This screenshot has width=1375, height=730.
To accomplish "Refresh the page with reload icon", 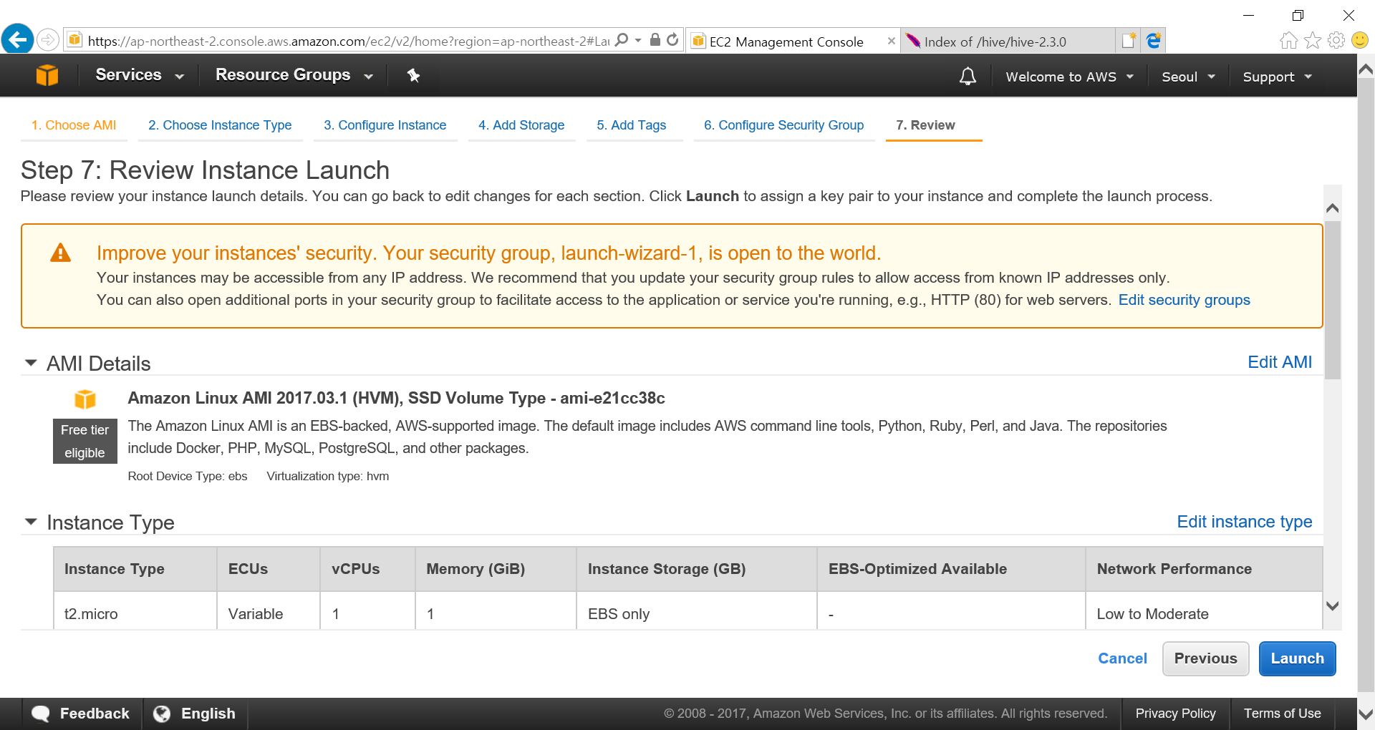I will [672, 40].
